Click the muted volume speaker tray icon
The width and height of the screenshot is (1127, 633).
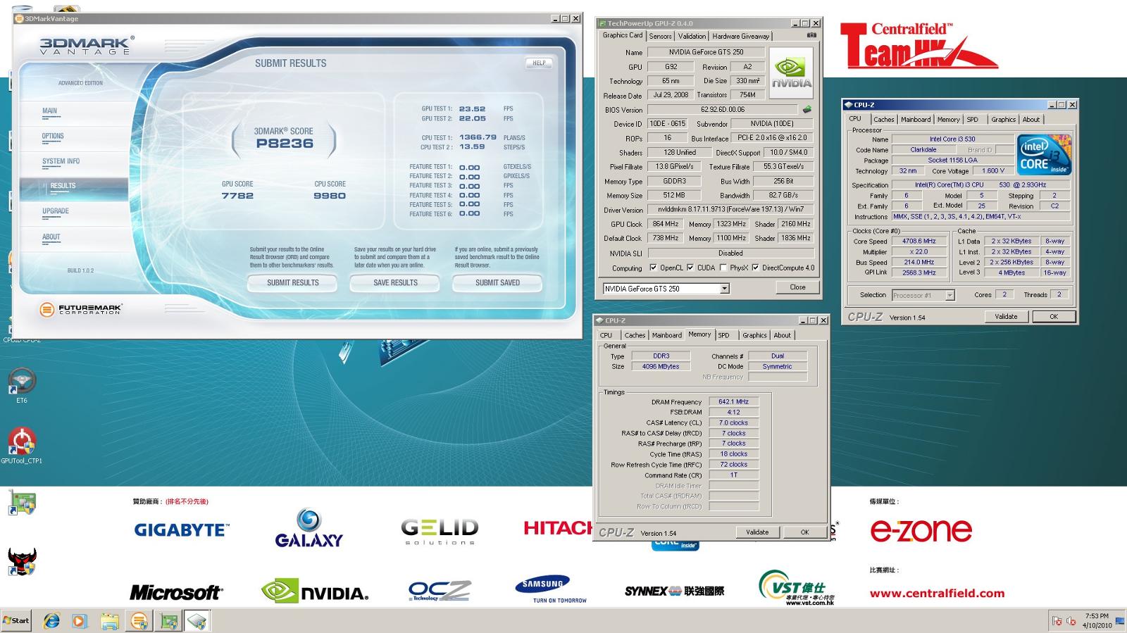coord(1071,621)
